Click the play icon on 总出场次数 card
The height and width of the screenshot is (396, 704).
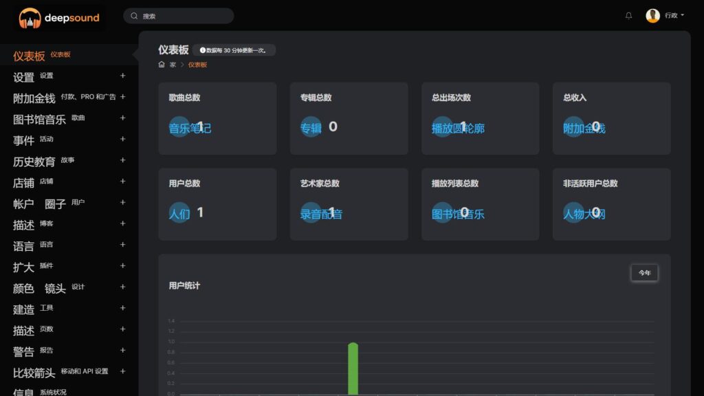pyautogui.click(x=441, y=128)
